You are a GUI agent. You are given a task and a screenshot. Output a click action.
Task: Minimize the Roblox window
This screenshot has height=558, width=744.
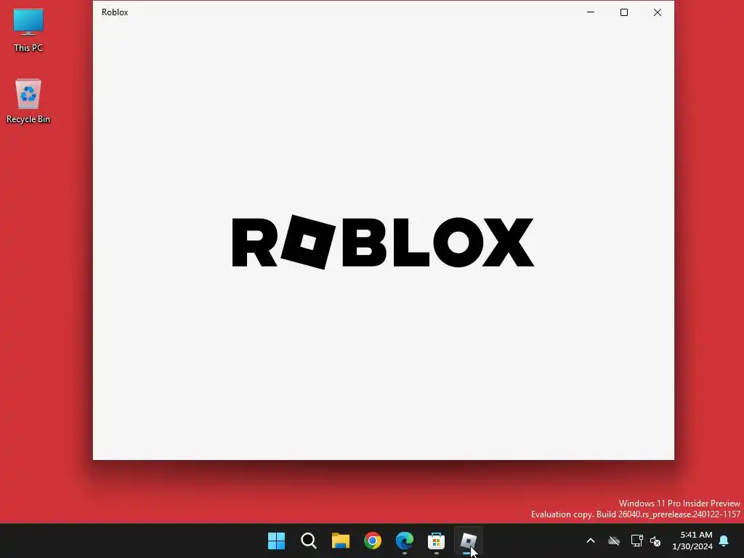click(591, 12)
